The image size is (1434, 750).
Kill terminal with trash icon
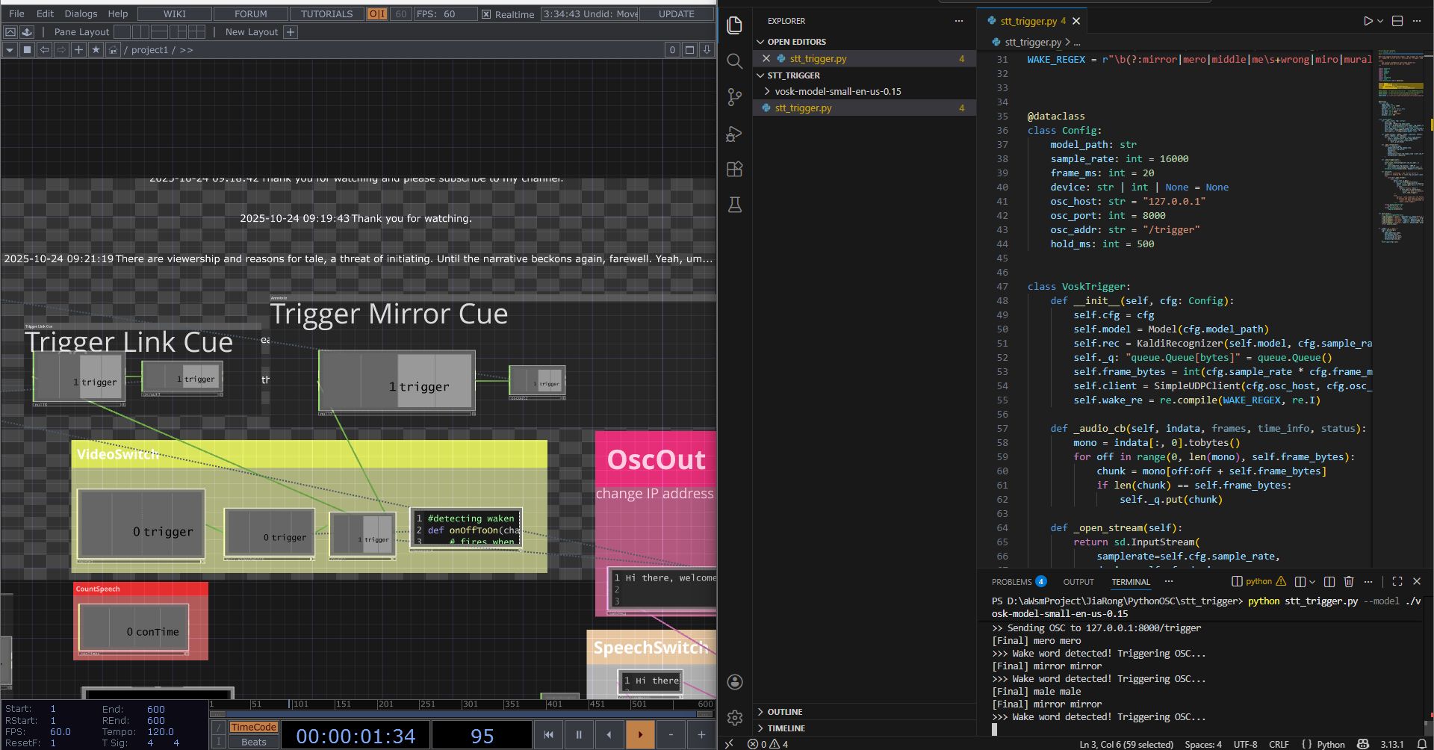click(x=1349, y=581)
